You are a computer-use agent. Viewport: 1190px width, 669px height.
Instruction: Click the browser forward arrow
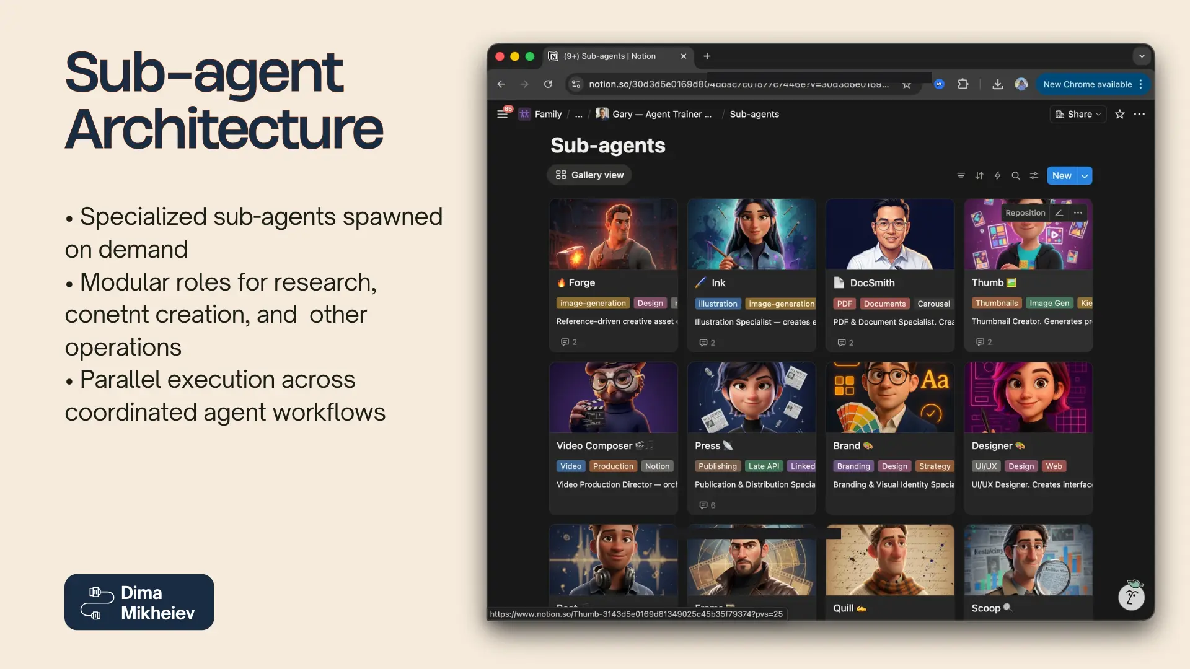point(524,84)
